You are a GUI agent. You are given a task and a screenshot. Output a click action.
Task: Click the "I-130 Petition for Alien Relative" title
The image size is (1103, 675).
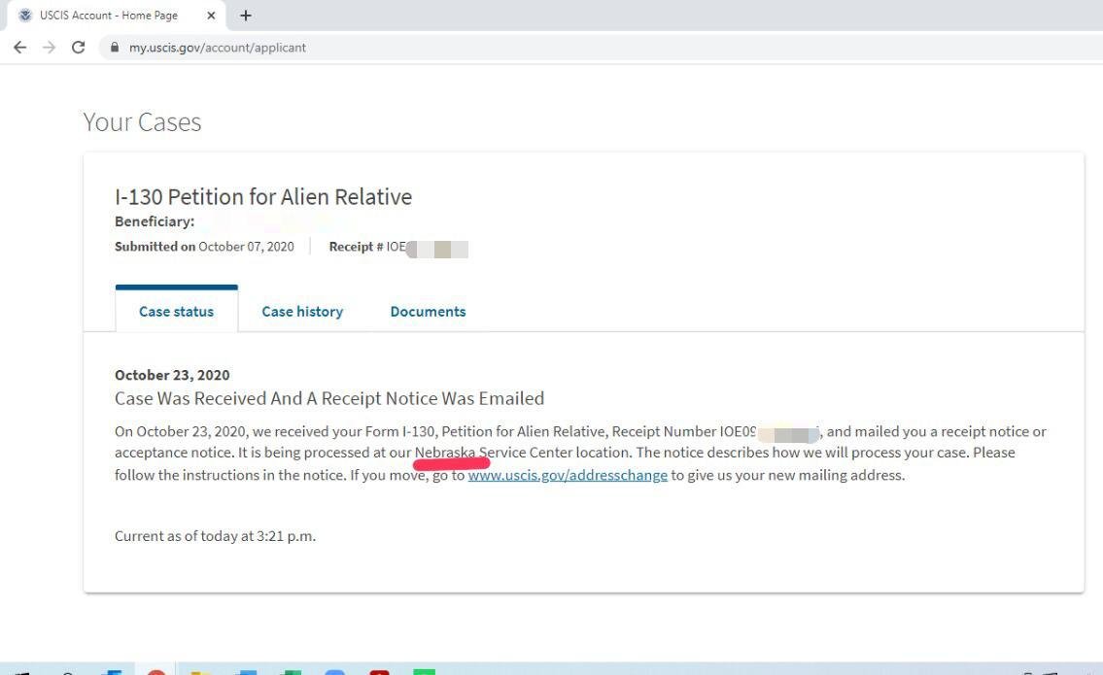pos(263,197)
